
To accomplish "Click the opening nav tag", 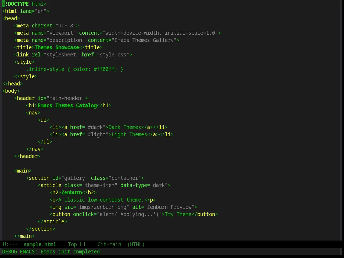I will click(33, 113).
